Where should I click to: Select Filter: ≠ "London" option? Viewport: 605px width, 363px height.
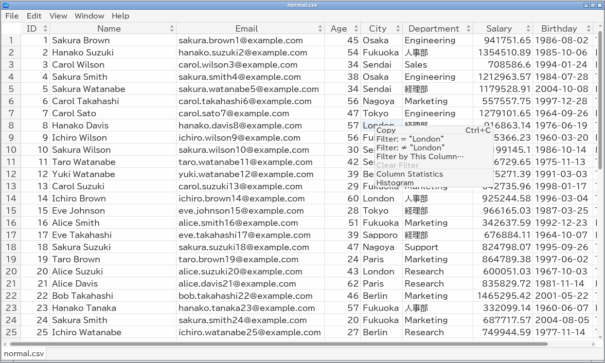(434, 147)
